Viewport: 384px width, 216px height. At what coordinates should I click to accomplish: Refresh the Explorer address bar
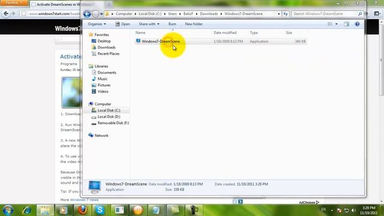click(x=286, y=14)
